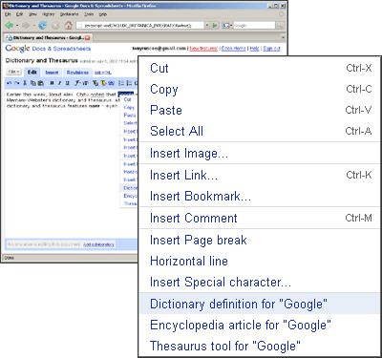
Task: Open the Back button history dropdown arrow
Action: coord(17,26)
